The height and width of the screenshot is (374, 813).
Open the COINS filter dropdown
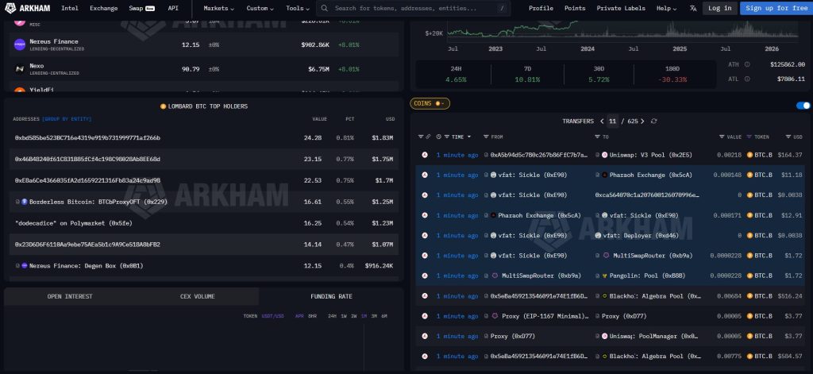(x=430, y=103)
